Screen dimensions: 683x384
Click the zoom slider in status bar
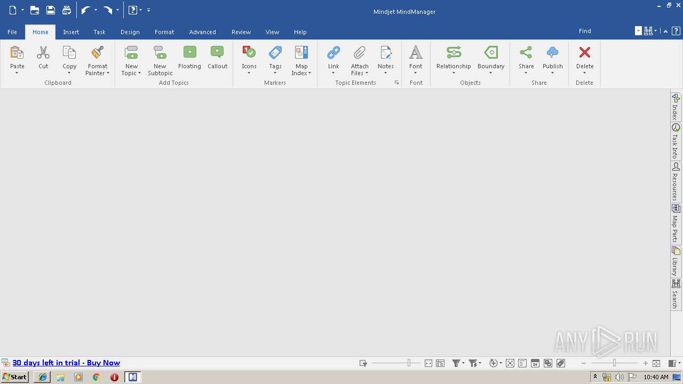click(614, 363)
